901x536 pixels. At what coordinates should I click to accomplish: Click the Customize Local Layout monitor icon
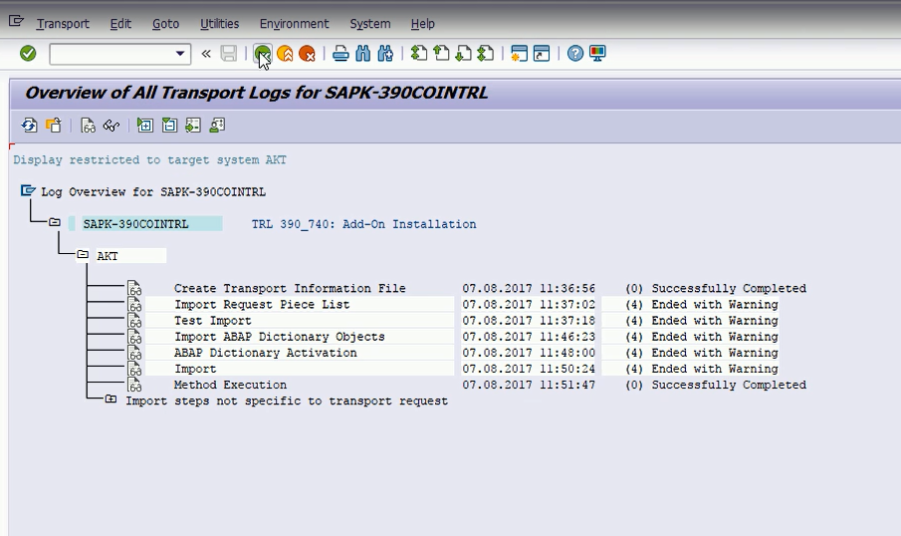click(597, 54)
